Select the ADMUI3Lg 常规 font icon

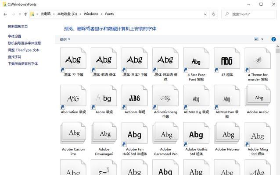(196, 97)
